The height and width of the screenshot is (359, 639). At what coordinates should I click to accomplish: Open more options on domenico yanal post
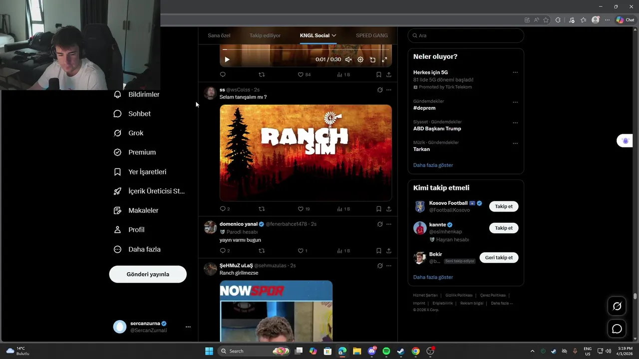389,224
